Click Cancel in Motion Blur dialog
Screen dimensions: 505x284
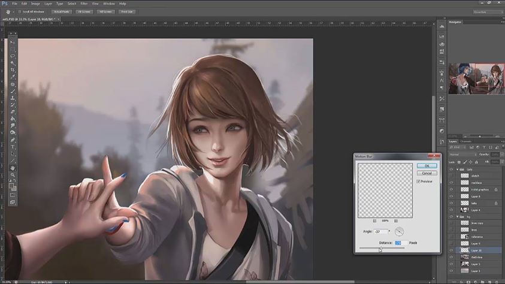(x=427, y=173)
